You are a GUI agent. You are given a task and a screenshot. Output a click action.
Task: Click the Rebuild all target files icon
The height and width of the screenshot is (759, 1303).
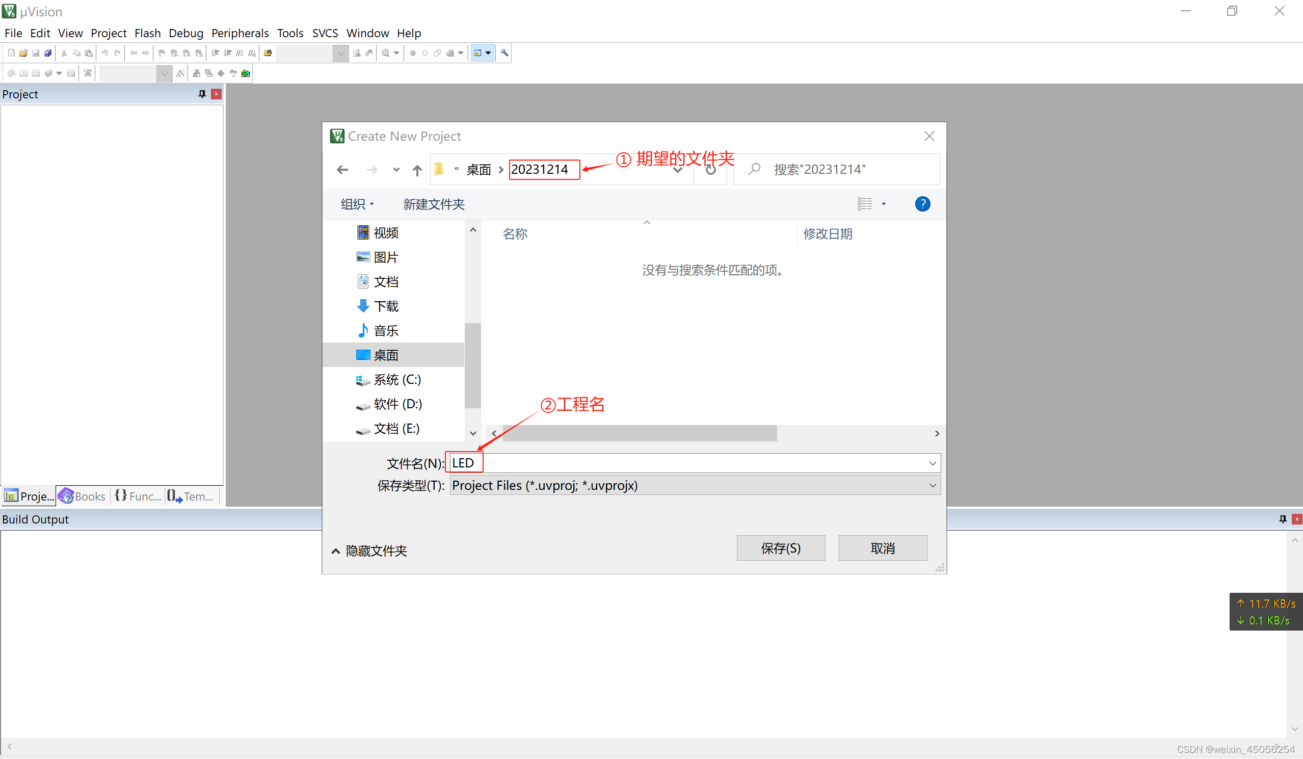point(36,73)
